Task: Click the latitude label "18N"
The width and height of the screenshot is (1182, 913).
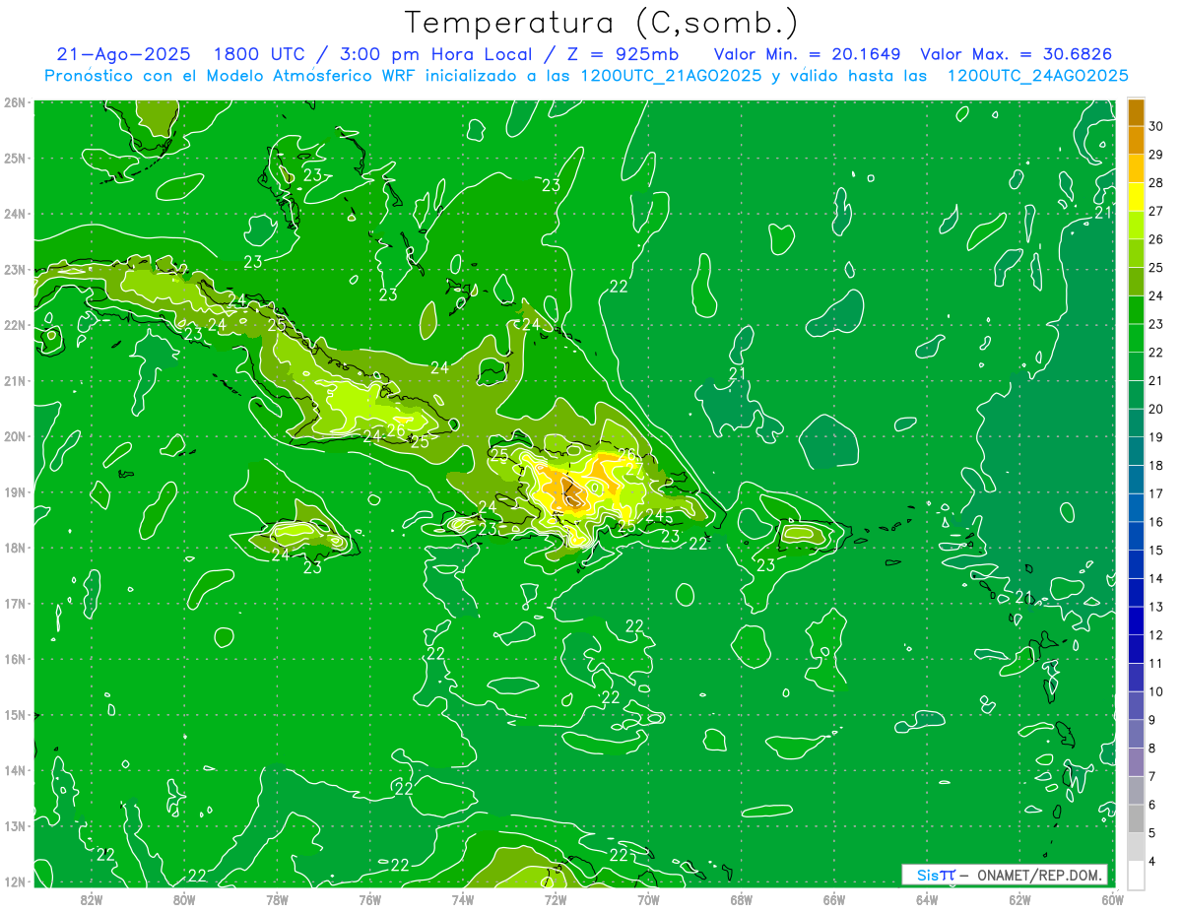Action: coord(15,548)
